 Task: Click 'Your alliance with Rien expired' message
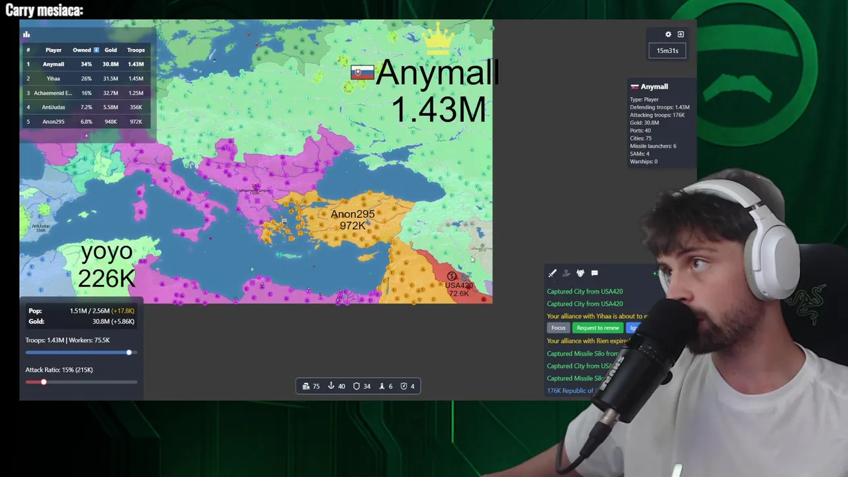588,341
